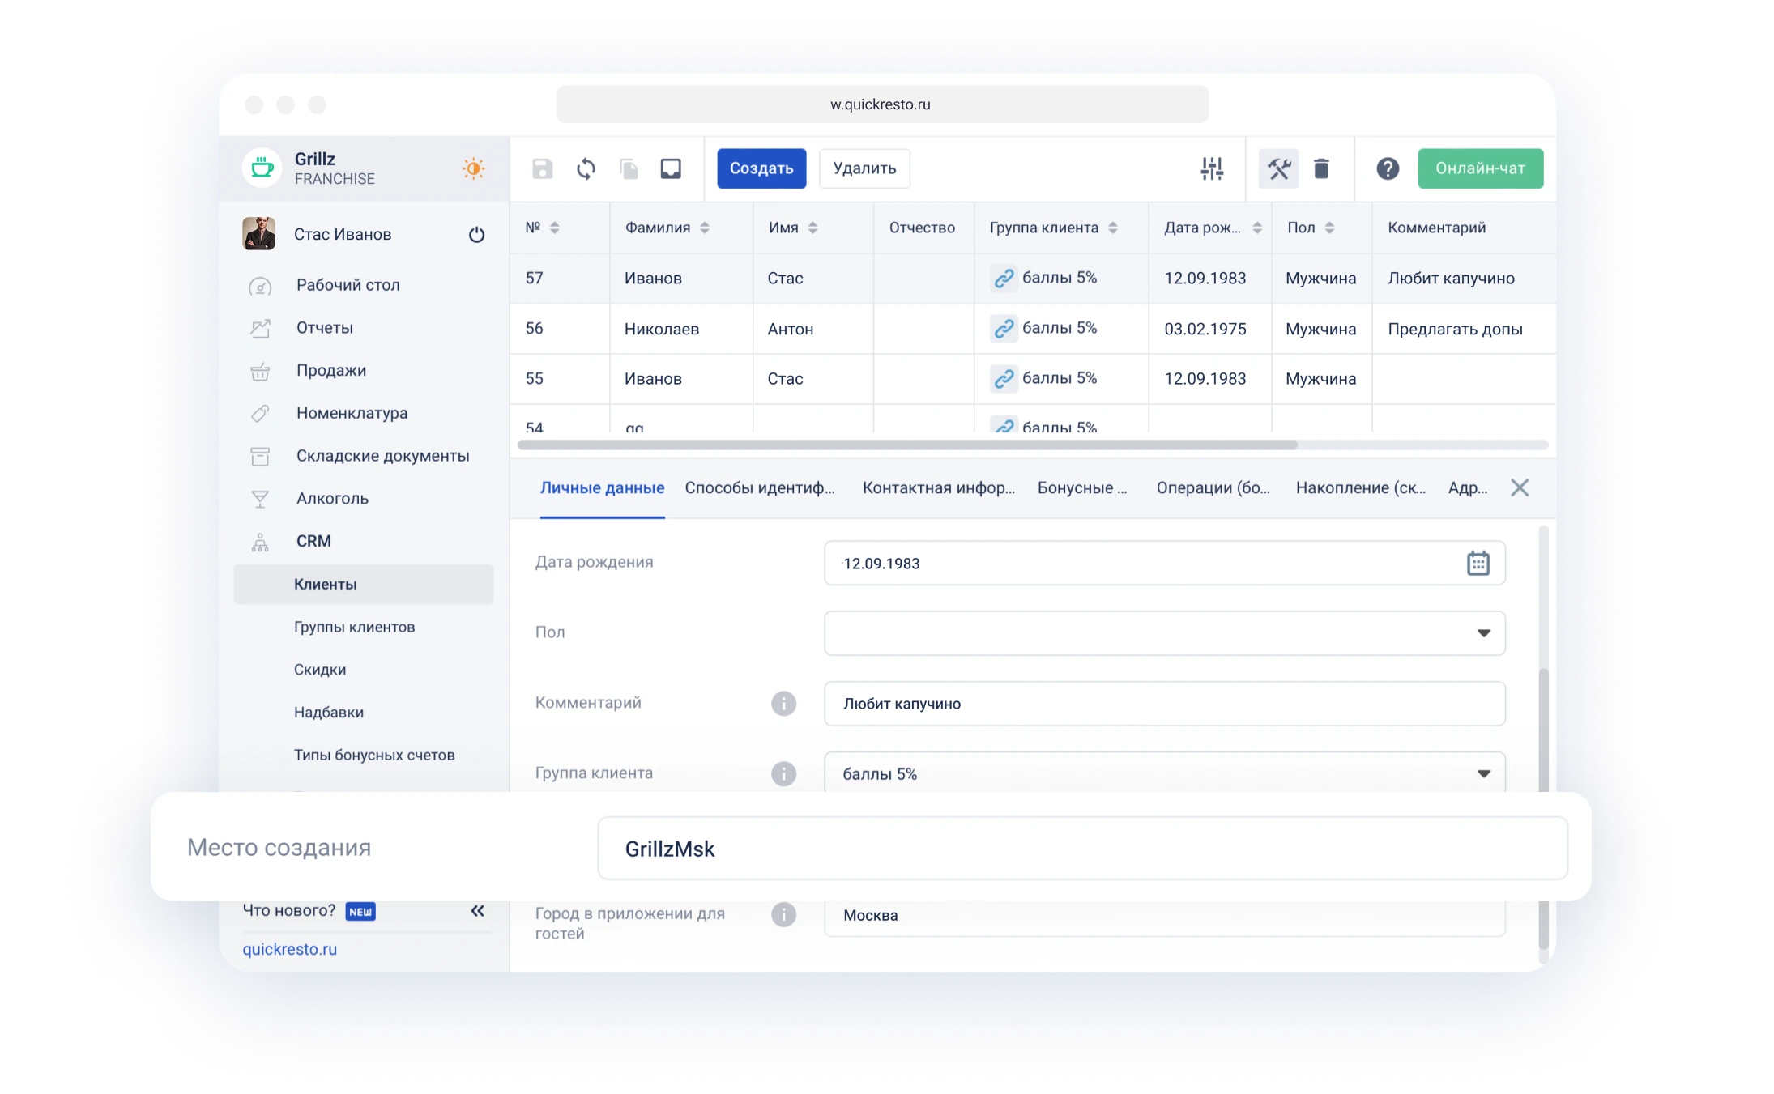Collapse the sidebar with the double chevron
This screenshot has height=1094, width=1774.
(477, 910)
